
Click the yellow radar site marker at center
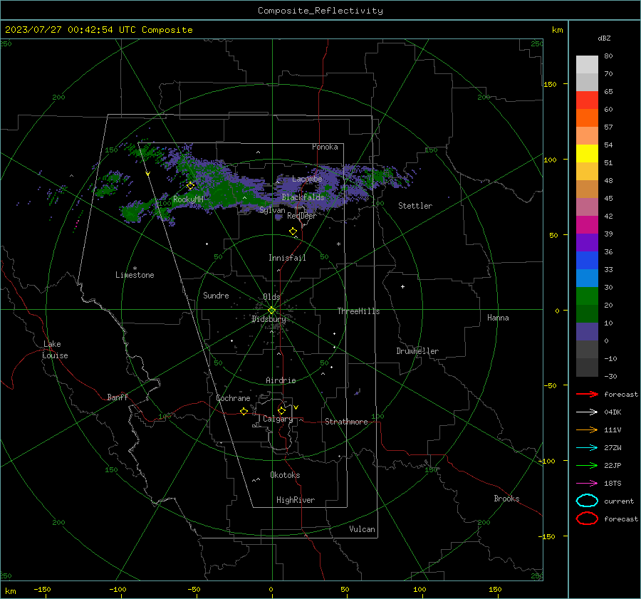272,311
